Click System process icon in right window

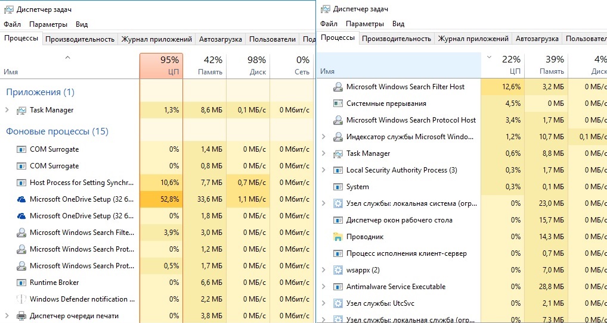pos(337,187)
